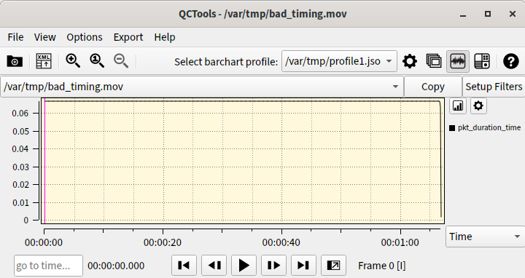Jump to the last frame
The image size is (525, 278).
(303, 266)
